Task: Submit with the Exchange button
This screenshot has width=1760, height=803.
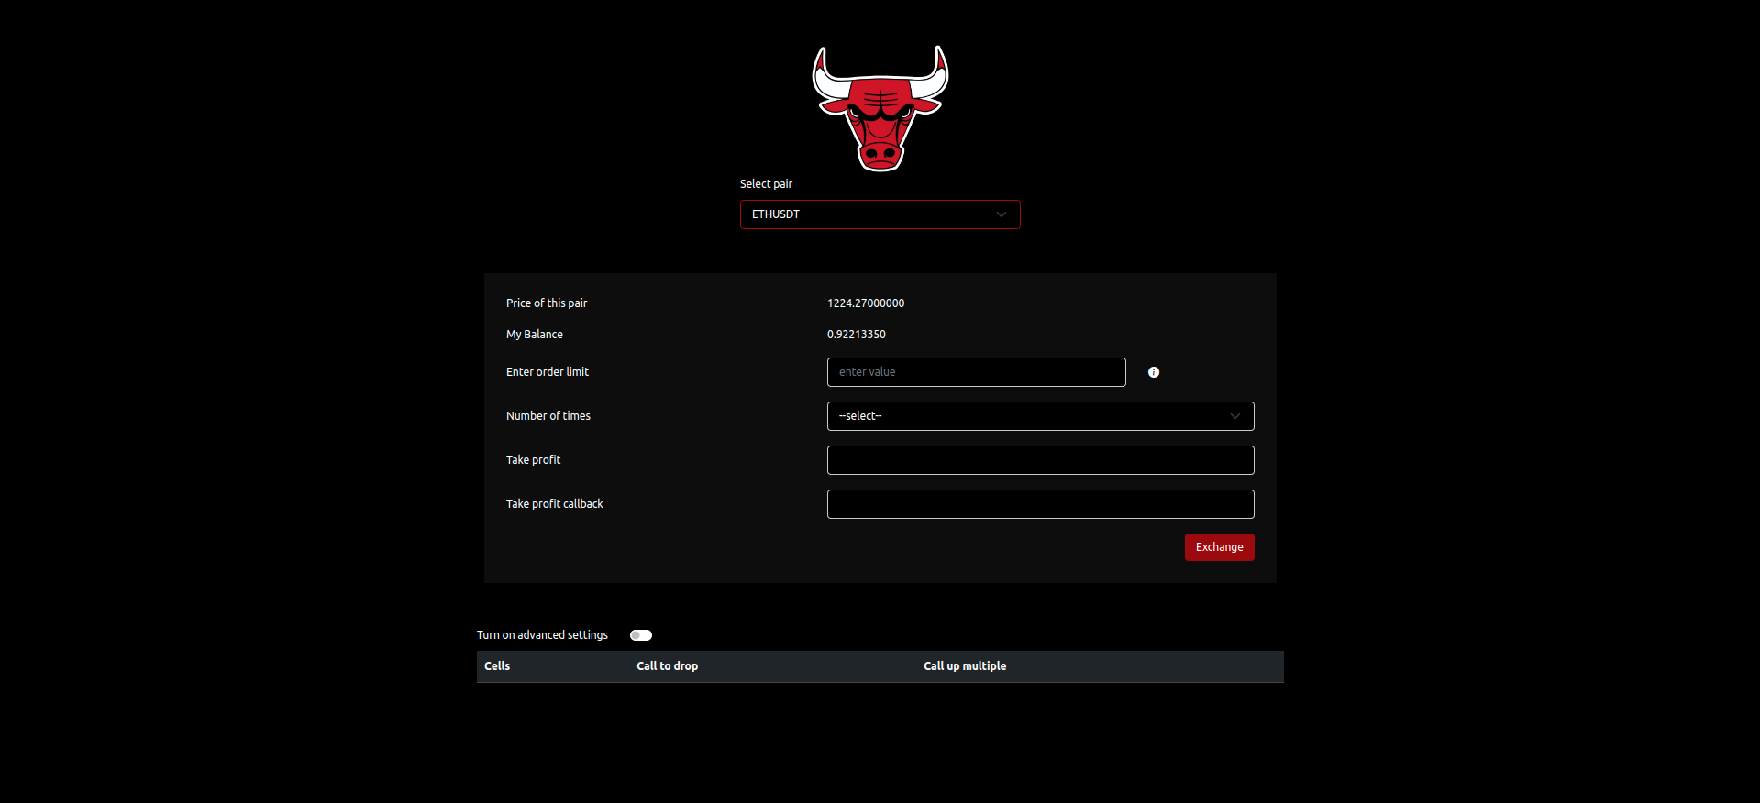Action: tap(1219, 547)
